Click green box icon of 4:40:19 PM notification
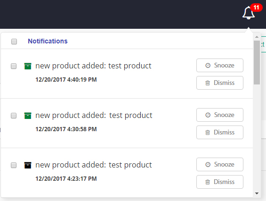 pyautogui.click(x=28, y=66)
